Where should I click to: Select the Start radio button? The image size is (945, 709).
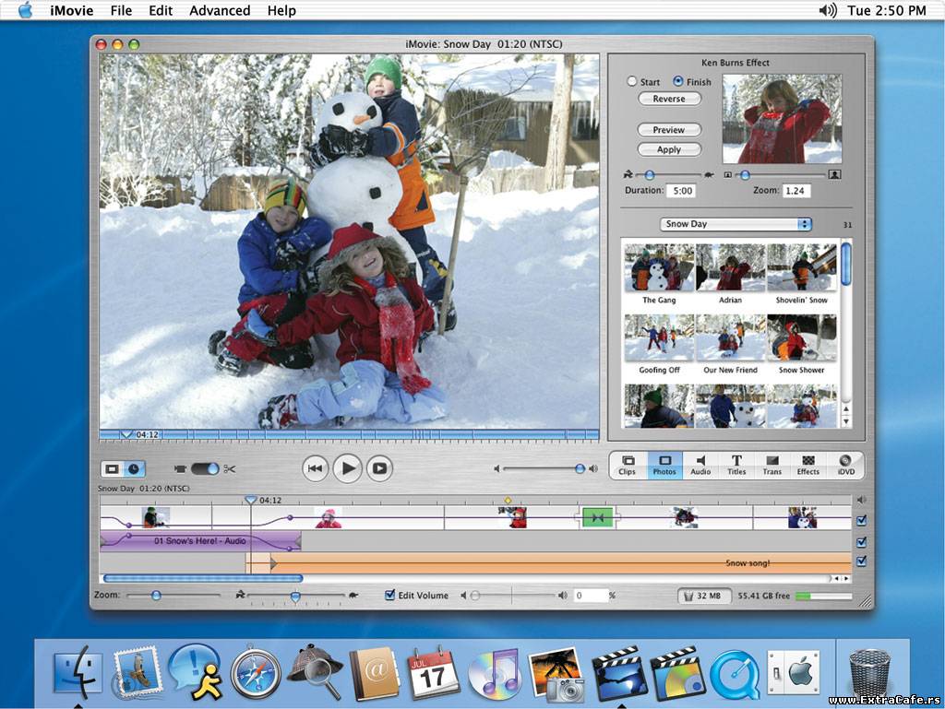pos(631,81)
